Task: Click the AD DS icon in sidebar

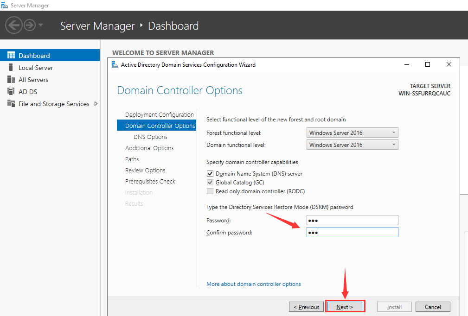Action: coord(11,91)
